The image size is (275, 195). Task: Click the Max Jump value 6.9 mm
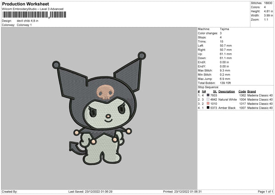pyautogui.click(x=225, y=79)
